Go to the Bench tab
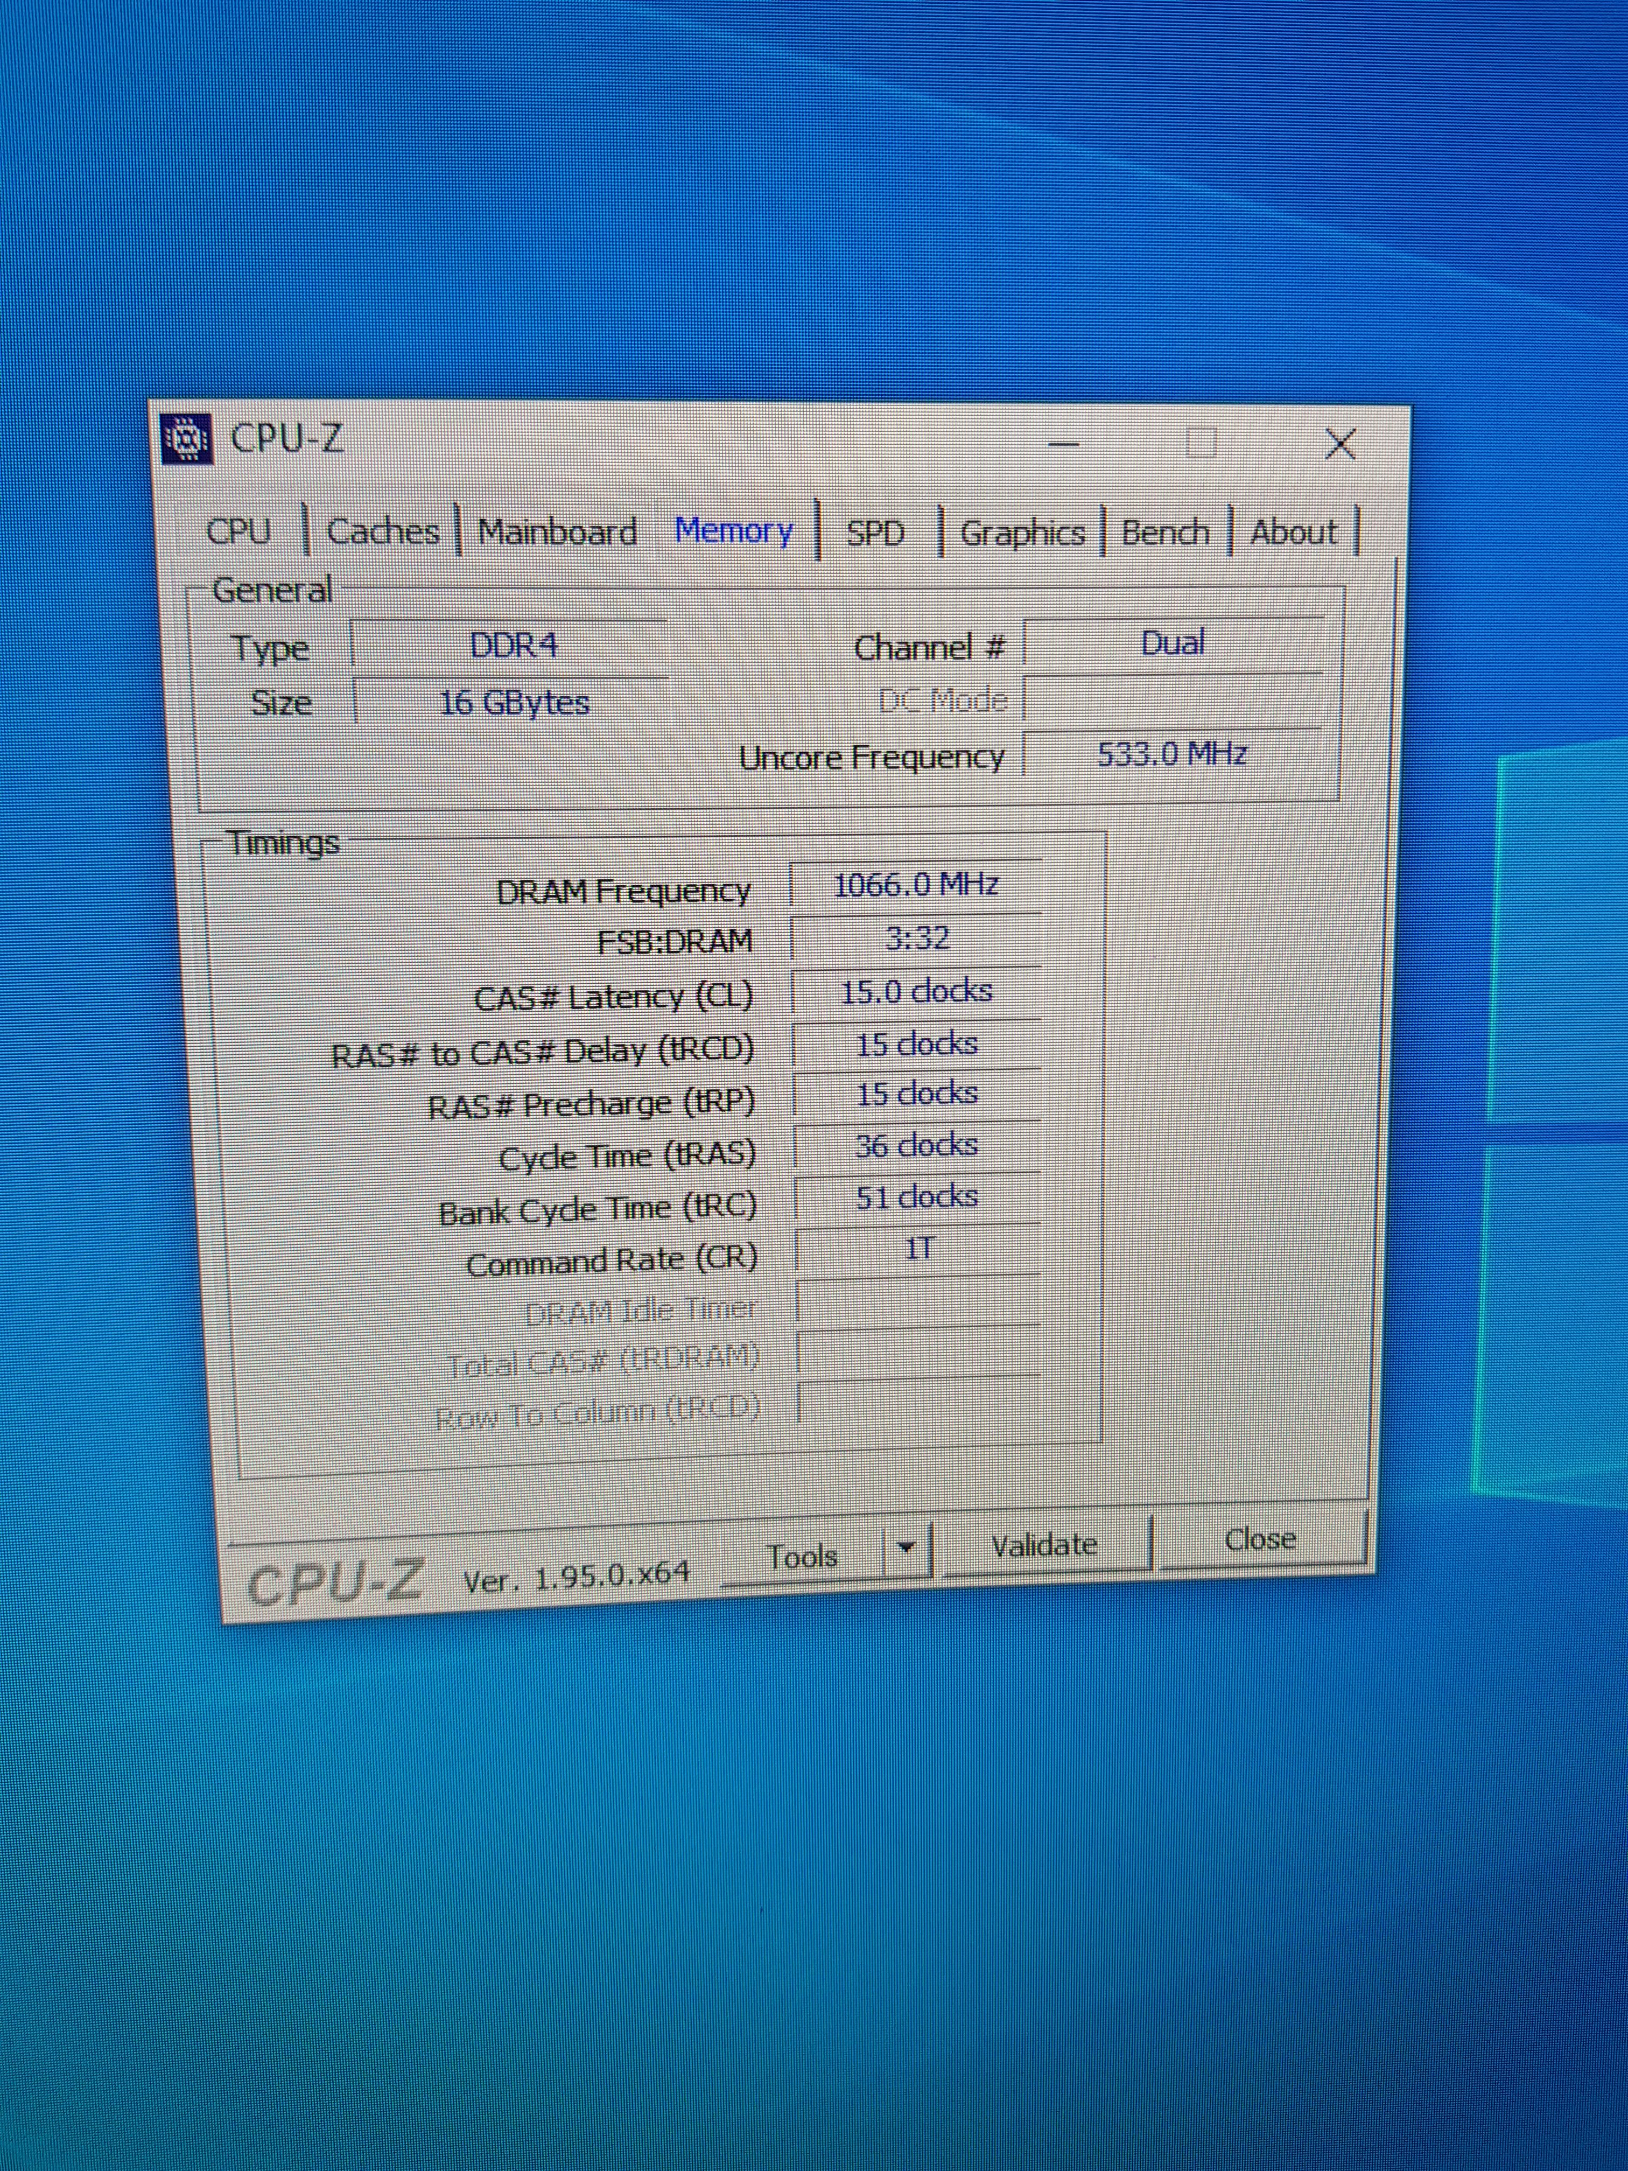Image resolution: width=1628 pixels, height=2171 pixels. pos(1165,533)
